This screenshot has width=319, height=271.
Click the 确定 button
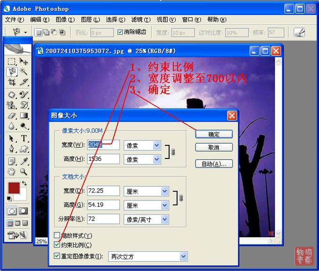click(x=214, y=134)
